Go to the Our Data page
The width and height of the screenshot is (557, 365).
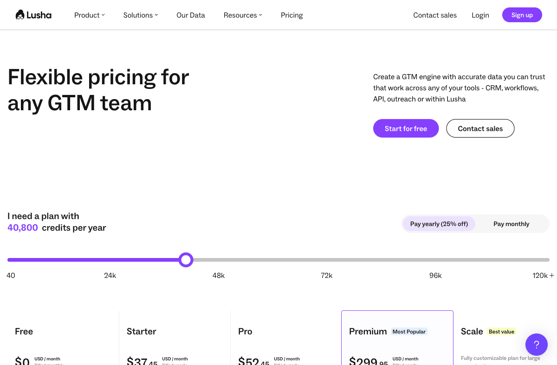pos(190,15)
